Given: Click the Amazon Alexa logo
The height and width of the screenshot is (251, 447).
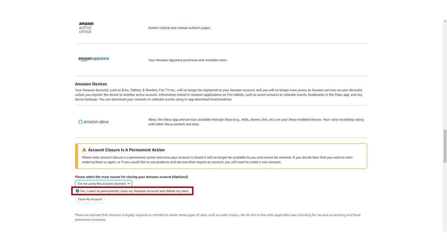Looking at the screenshot, I should point(93,122).
